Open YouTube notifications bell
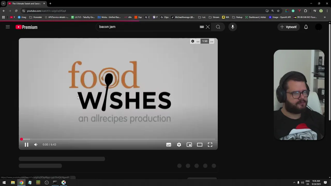The height and width of the screenshot is (186, 331). (306, 27)
